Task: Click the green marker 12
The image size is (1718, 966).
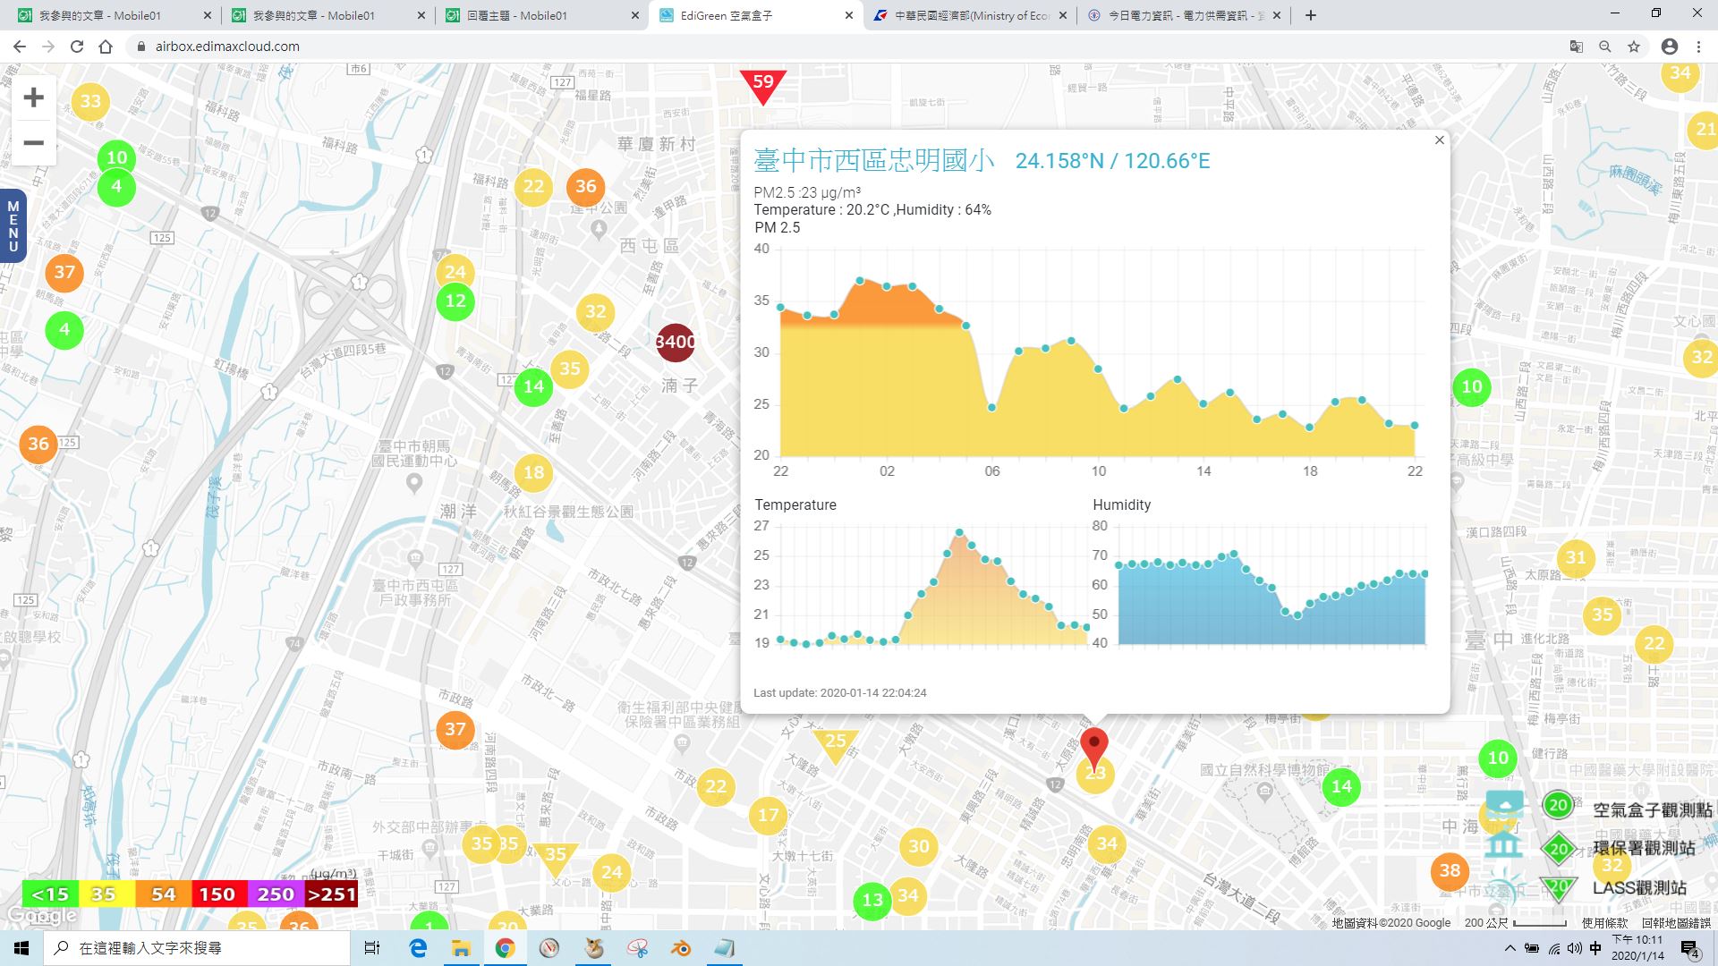Action: click(455, 301)
